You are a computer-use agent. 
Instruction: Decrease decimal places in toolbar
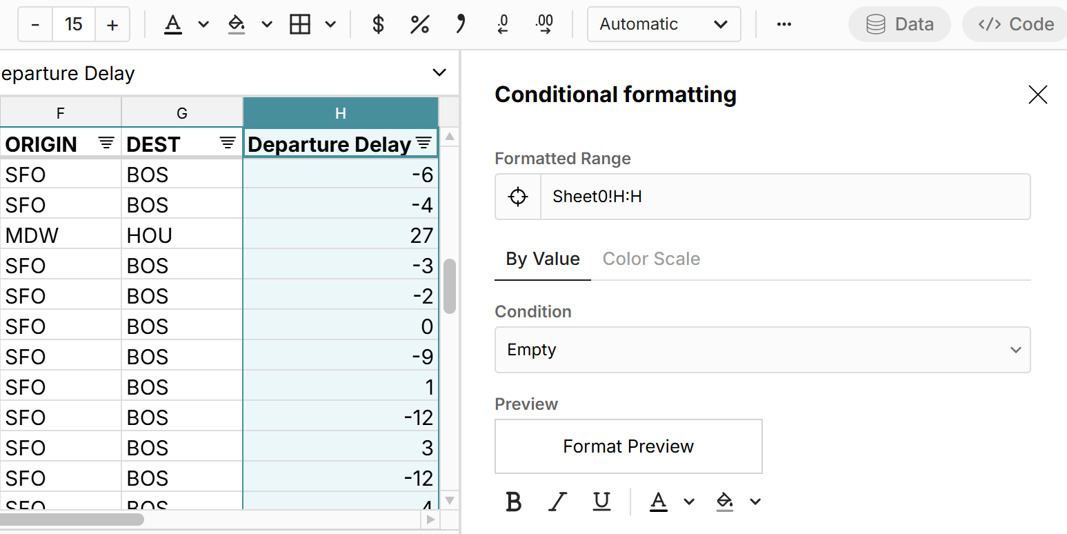502,24
